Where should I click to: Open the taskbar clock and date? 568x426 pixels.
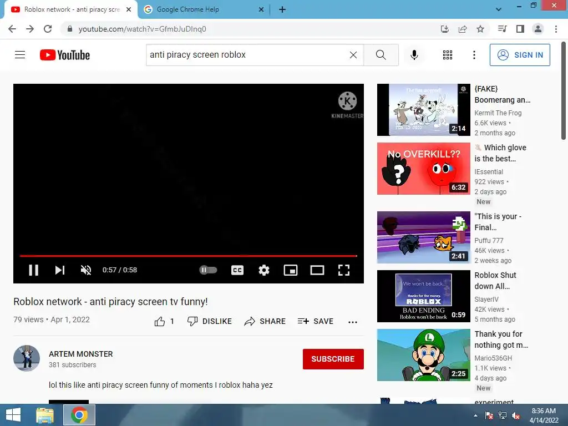(544, 415)
